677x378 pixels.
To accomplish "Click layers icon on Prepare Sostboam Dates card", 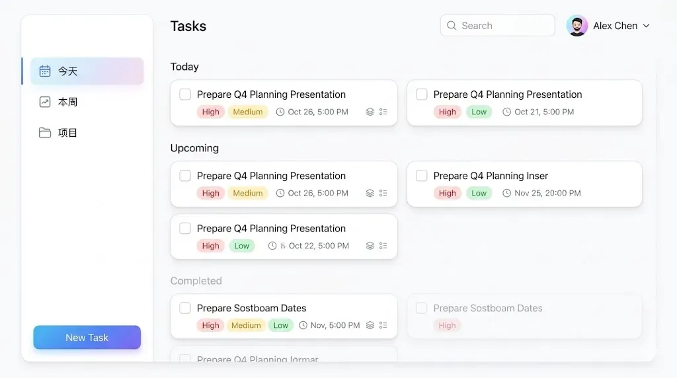I will pos(370,325).
